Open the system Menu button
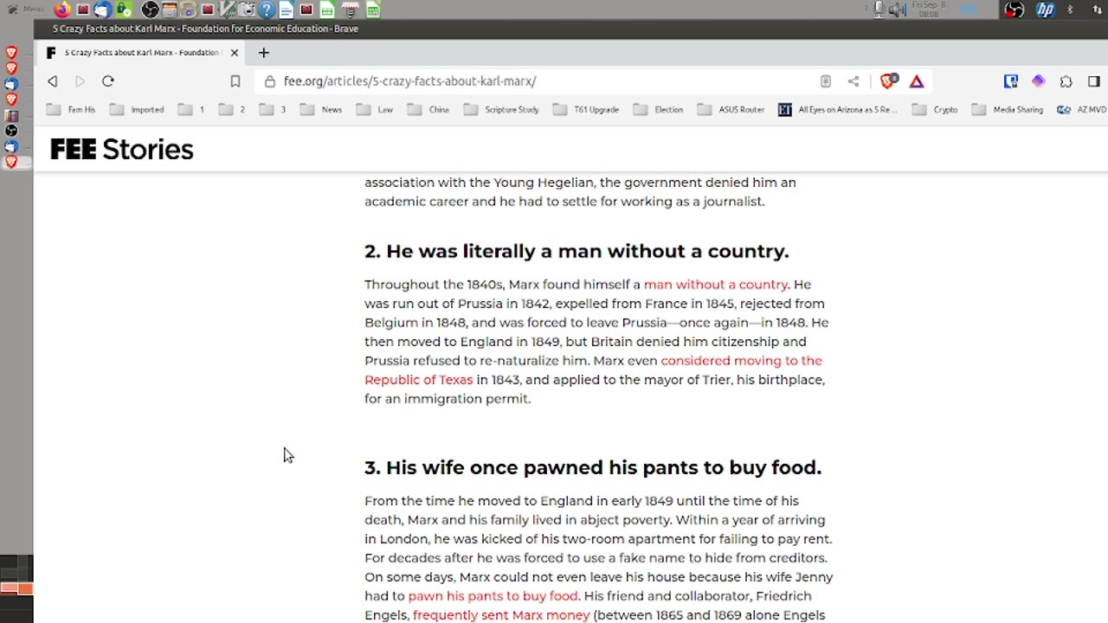1108x623 pixels. point(23,10)
